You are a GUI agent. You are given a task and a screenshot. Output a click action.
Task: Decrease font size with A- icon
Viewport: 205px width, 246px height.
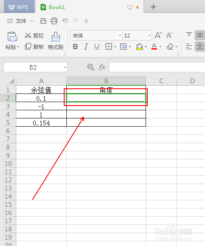click(169, 35)
